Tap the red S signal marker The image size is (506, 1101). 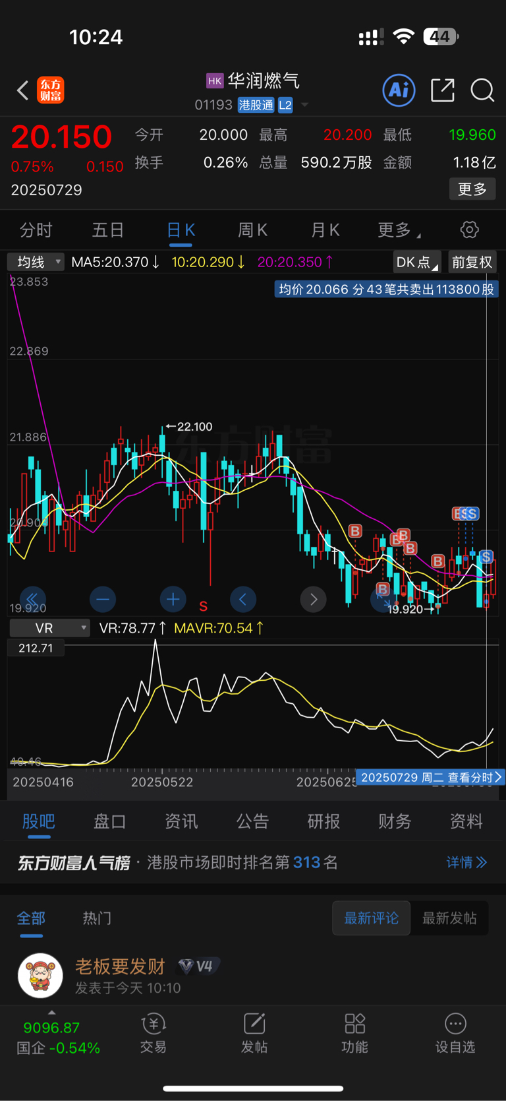tap(204, 606)
